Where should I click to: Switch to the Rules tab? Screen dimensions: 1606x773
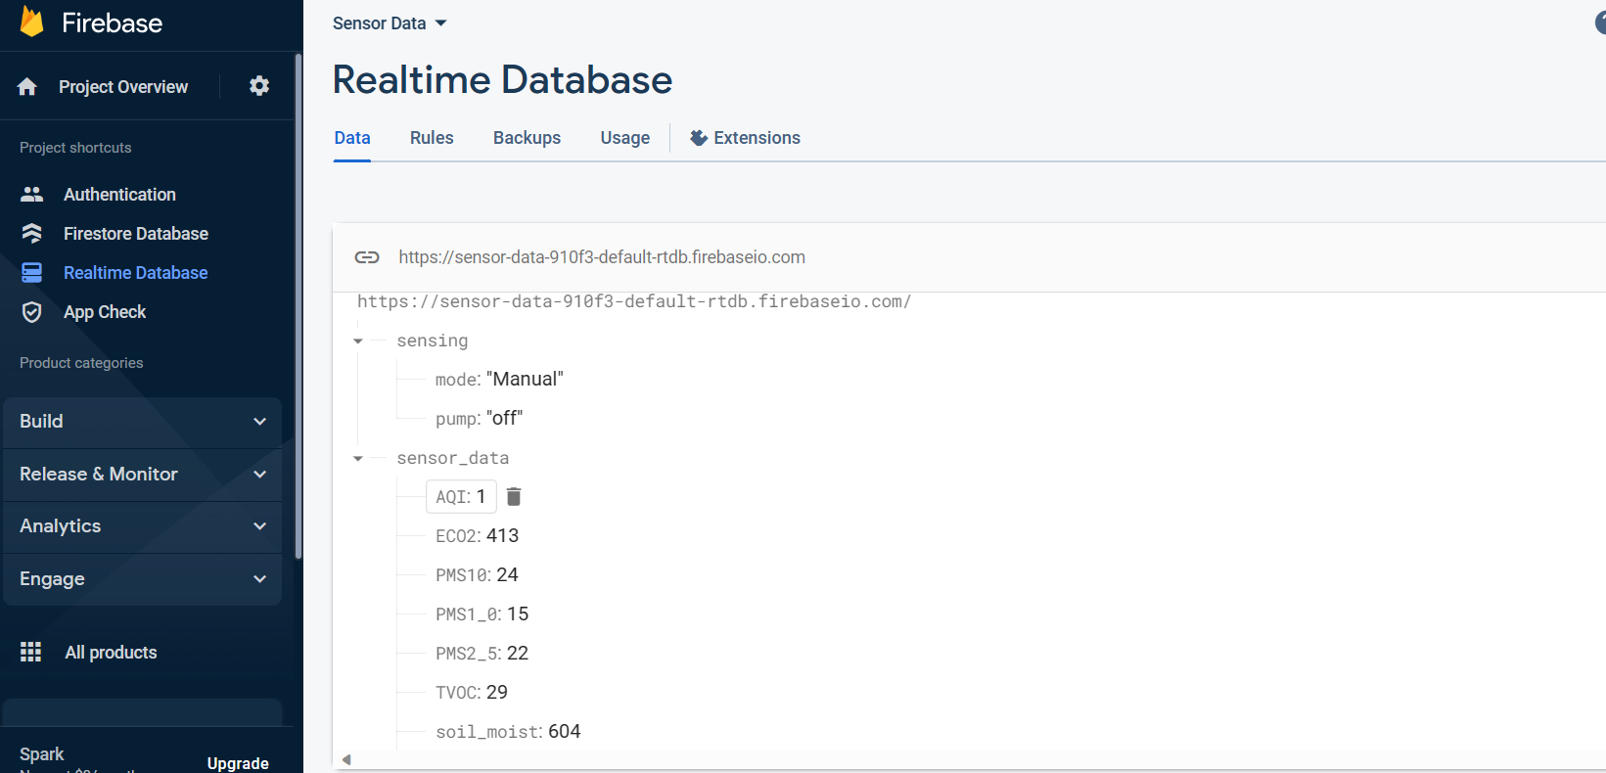pyautogui.click(x=432, y=138)
